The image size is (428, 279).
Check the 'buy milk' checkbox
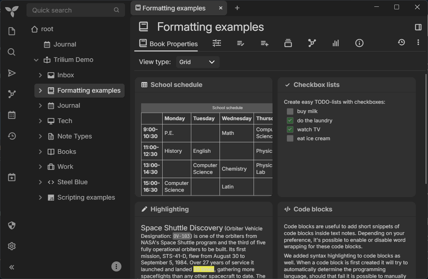290,112
